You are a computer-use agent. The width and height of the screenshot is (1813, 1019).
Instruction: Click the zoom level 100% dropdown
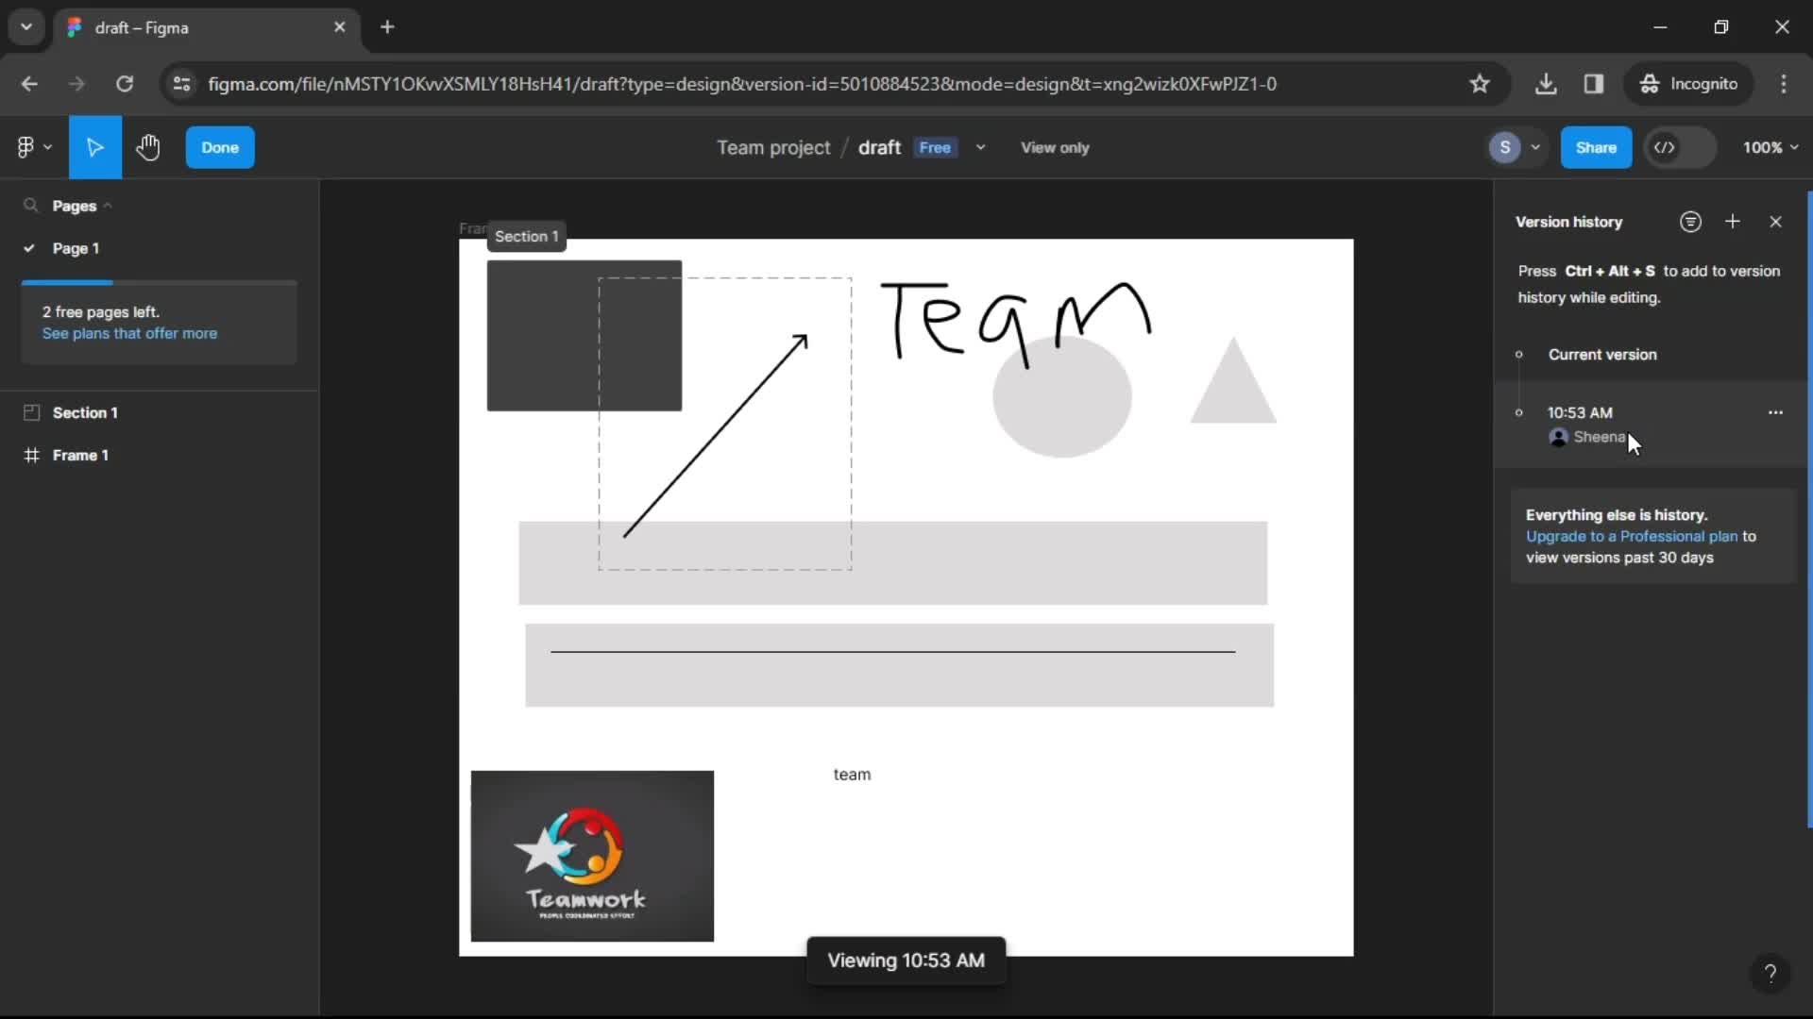[1766, 147]
